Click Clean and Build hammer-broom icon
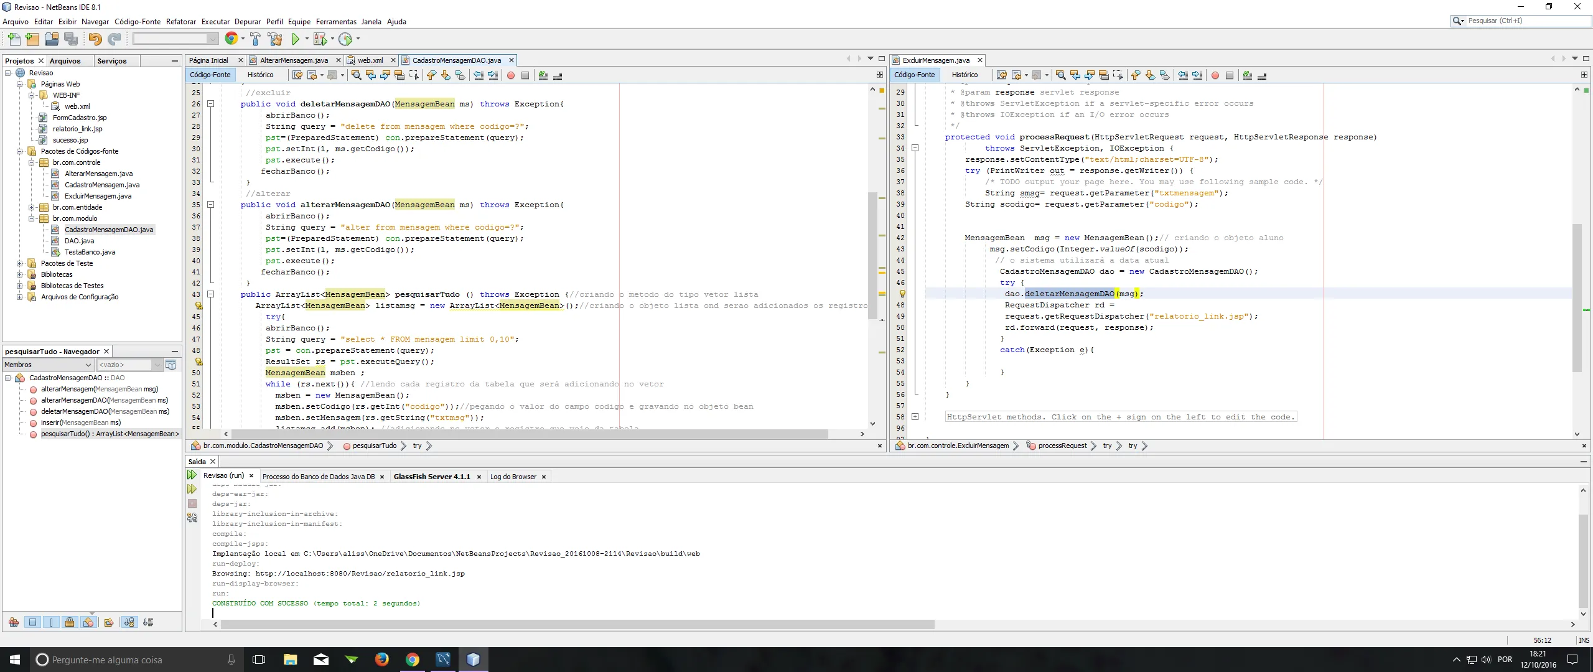This screenshot has height=672, width=1593. (275, 39)
